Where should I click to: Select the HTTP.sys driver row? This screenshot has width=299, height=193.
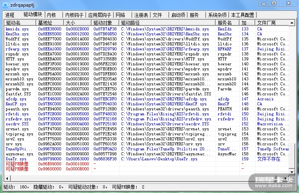coord(146,59)
